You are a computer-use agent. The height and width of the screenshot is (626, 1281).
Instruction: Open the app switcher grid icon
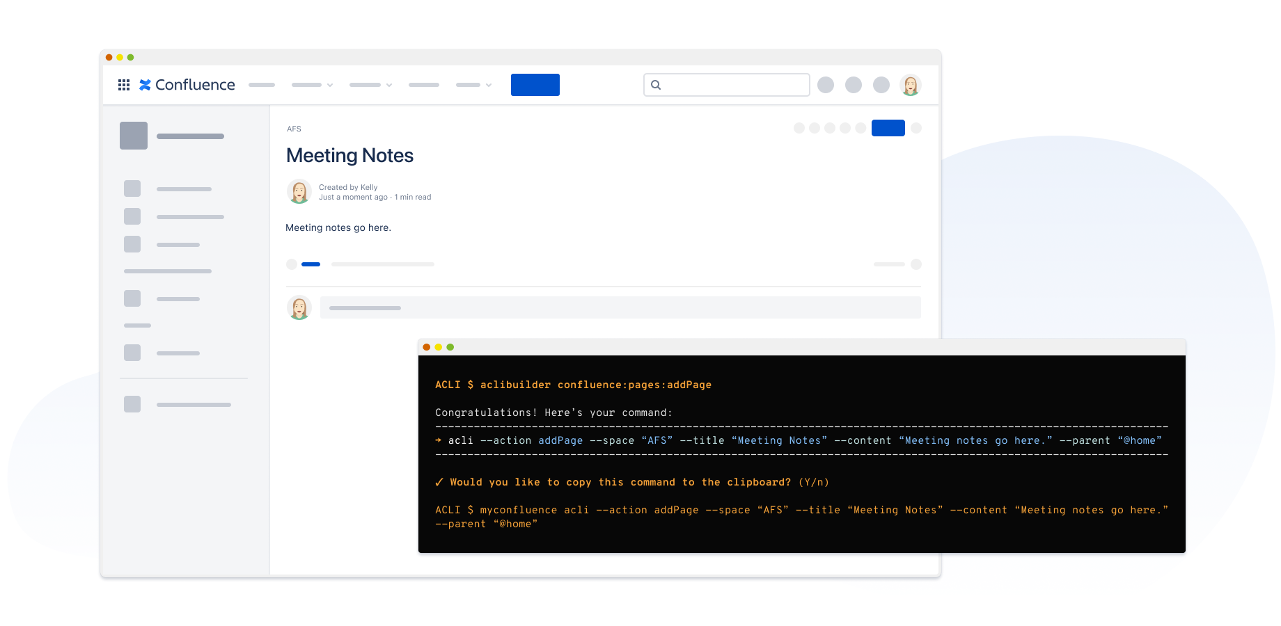click(124, 84)
